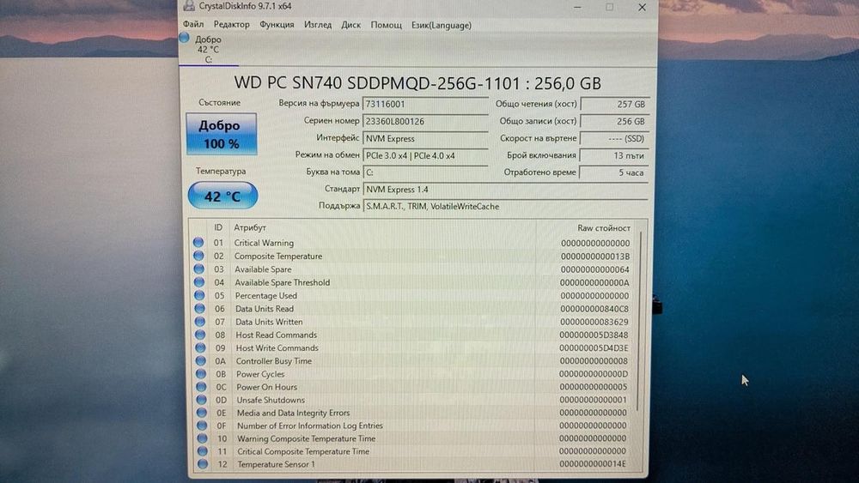
Task: Click the blue status circle in the drive tab
Action: [185, 38]
